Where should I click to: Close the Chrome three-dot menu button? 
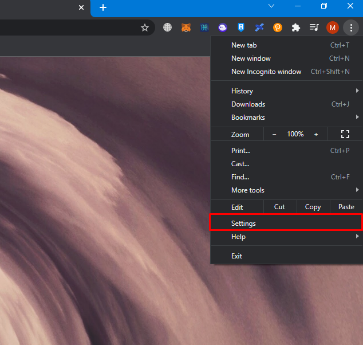(x=351, y=28)
